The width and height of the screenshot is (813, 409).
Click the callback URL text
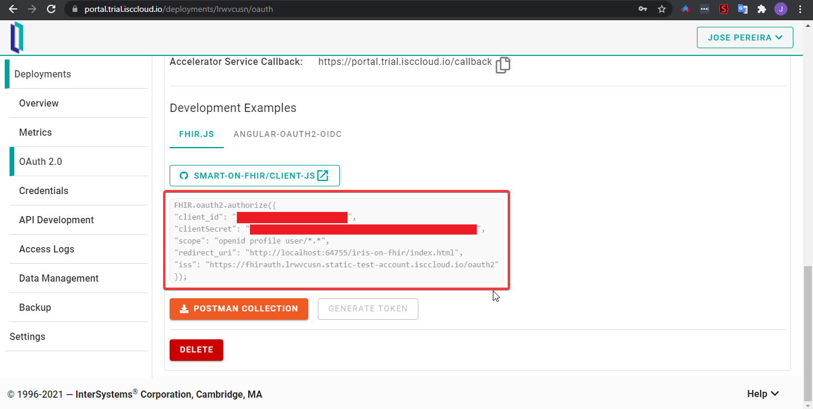[x=405, y=61]
